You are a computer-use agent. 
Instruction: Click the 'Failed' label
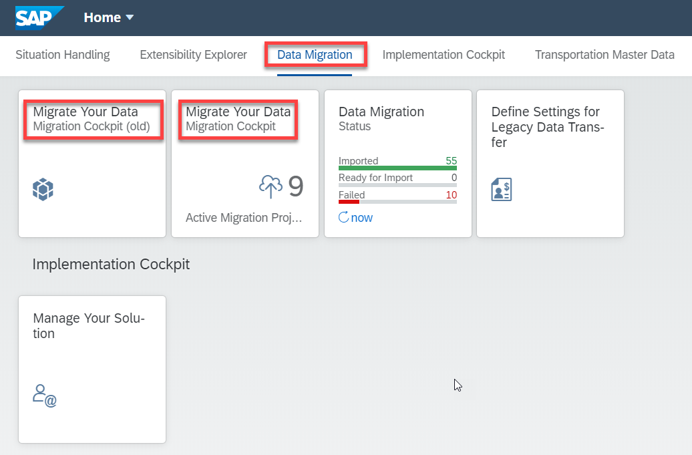click(352, 194)
